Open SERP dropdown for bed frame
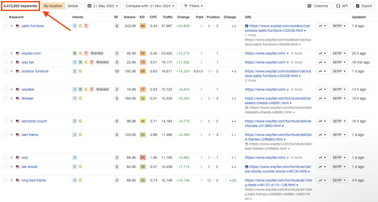Screen dimensions: 378x202 (x=339, y=135)
